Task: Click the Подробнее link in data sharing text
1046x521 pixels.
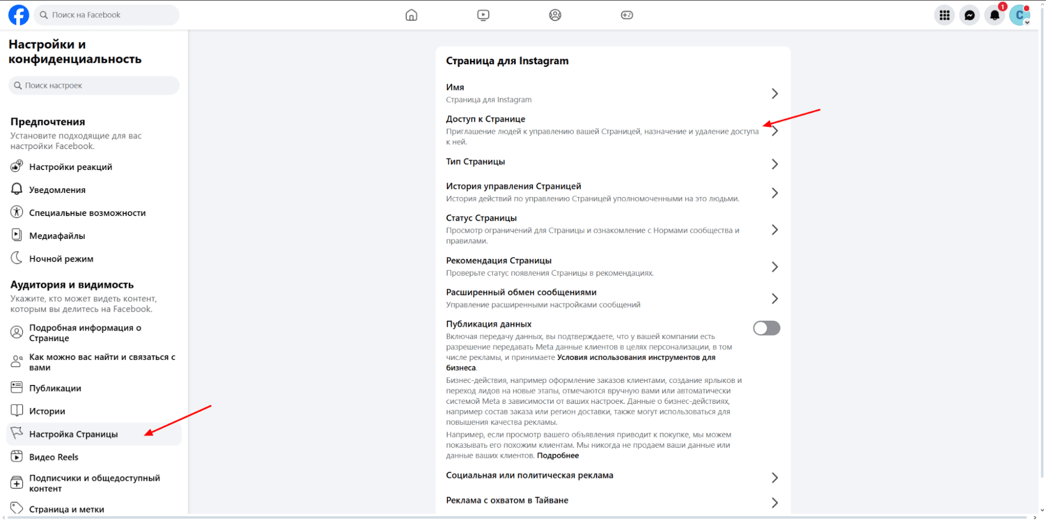Action: click(558, 455)
